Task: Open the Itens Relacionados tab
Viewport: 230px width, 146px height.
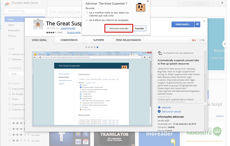Action: pyautogui.click(x=128, y=40)
